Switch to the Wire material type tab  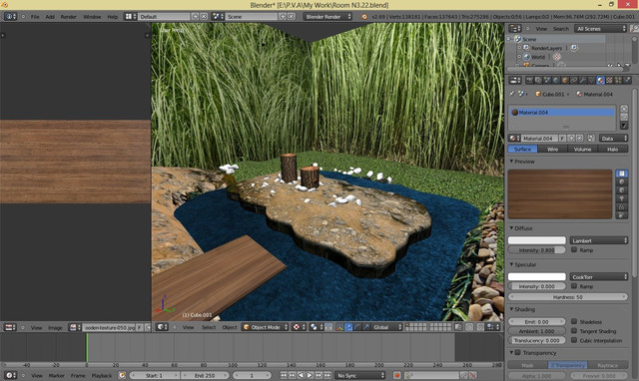552,149
